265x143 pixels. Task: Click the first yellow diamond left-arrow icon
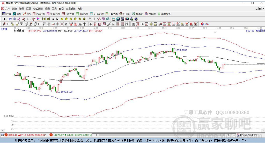pos(62,19)
